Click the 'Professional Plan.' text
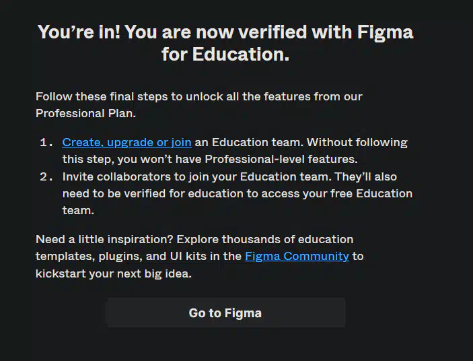The image size is (473, 361). [x=85, y=114]
